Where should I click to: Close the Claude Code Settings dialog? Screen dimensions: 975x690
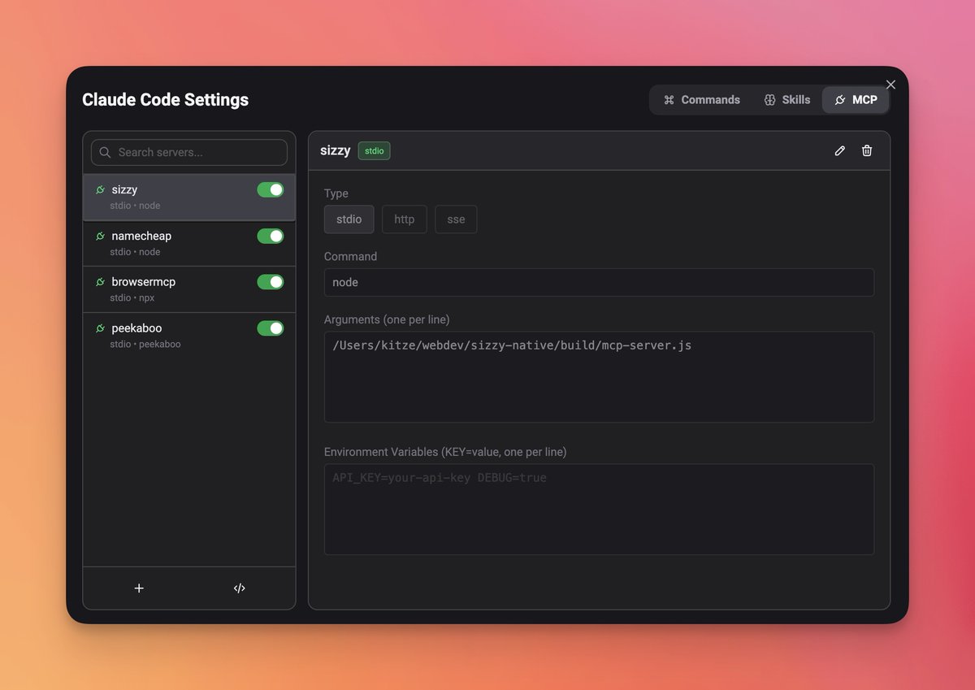tap(890, 85)
